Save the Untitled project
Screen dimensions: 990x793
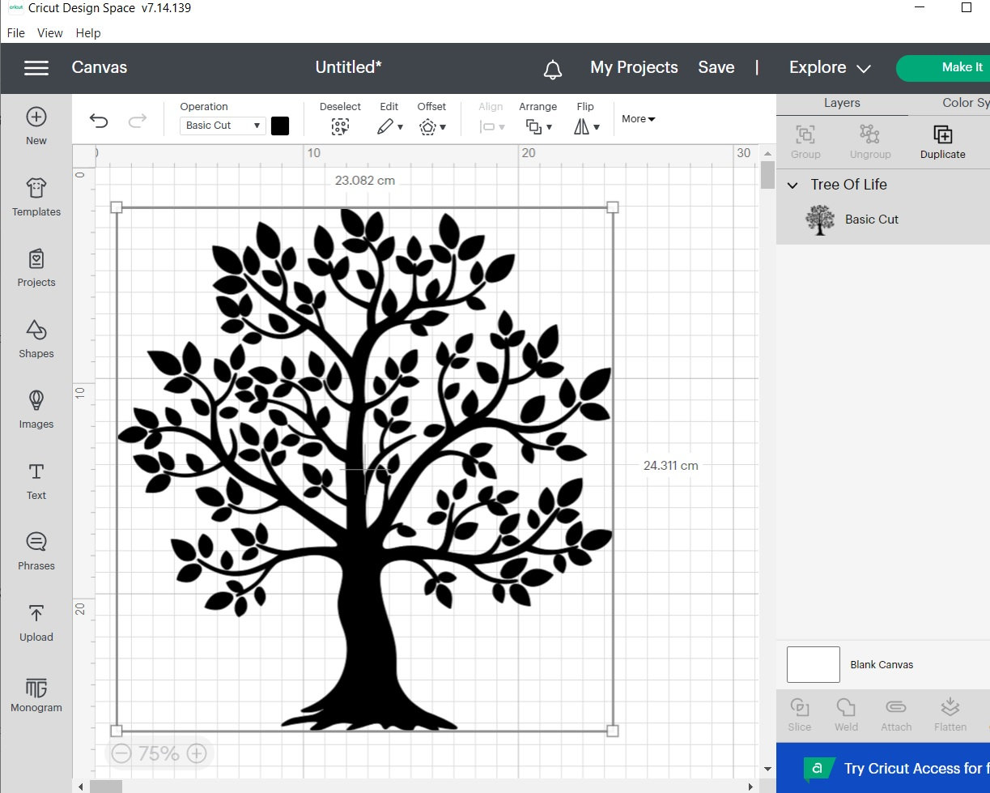point(716,68)
